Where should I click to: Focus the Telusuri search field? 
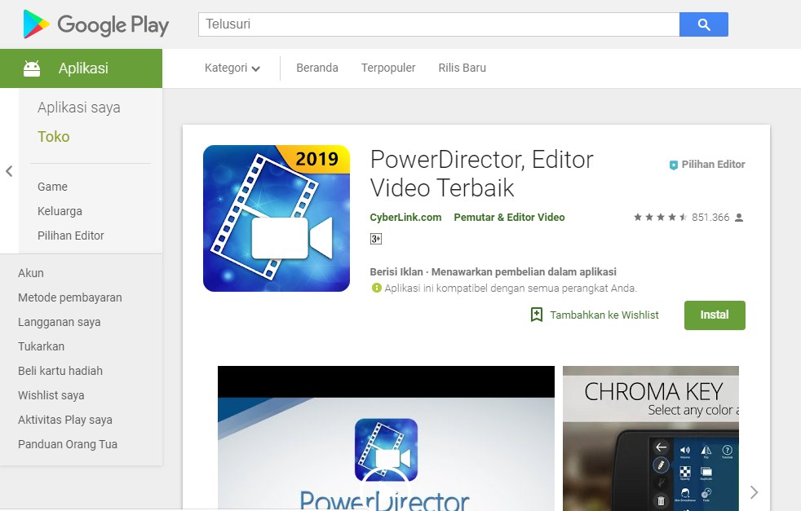tap(439, 24)
